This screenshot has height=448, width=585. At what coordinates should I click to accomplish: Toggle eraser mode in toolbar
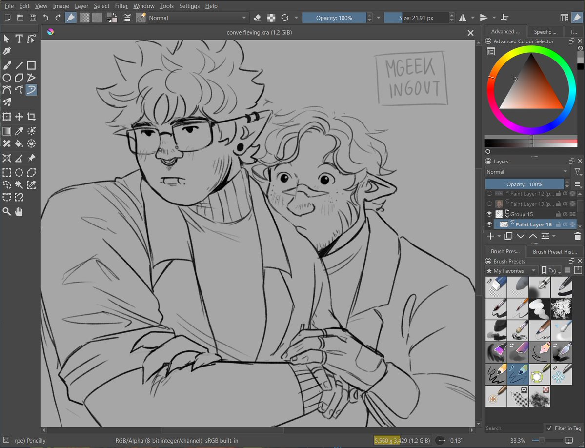pos(257,18)
